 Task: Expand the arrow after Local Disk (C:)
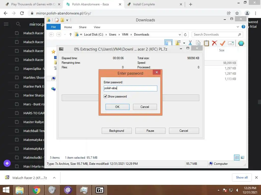[106, 35]
